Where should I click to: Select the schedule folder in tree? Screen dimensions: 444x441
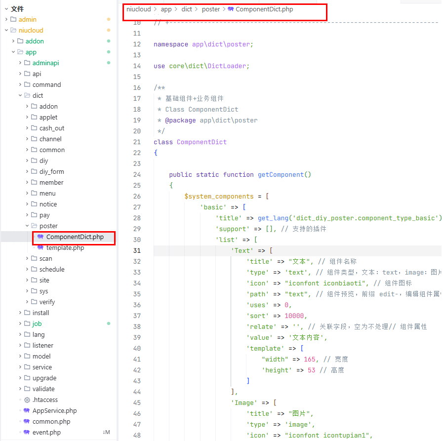coord(52,270)
